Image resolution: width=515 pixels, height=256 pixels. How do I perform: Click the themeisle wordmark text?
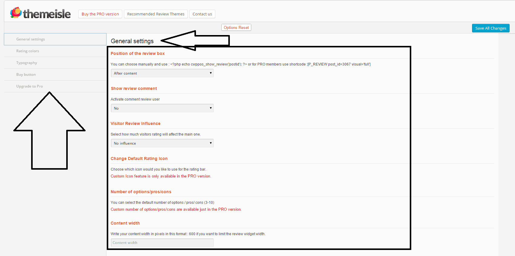[x=47, y=14]
